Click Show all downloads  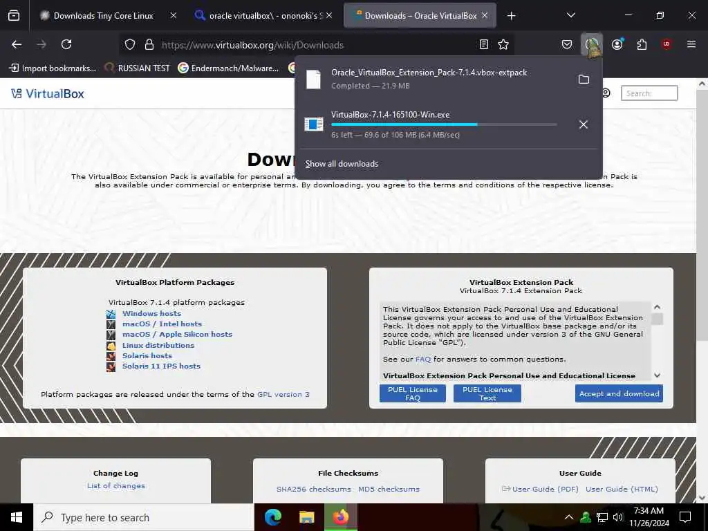tap(342, 164)
